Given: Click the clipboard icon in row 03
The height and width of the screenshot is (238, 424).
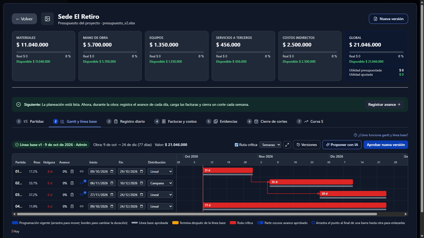Looking at the screenshot, I should point(72,195).
